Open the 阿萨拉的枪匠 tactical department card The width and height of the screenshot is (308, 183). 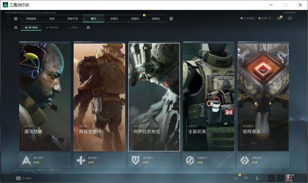click(x=154, y=97)
